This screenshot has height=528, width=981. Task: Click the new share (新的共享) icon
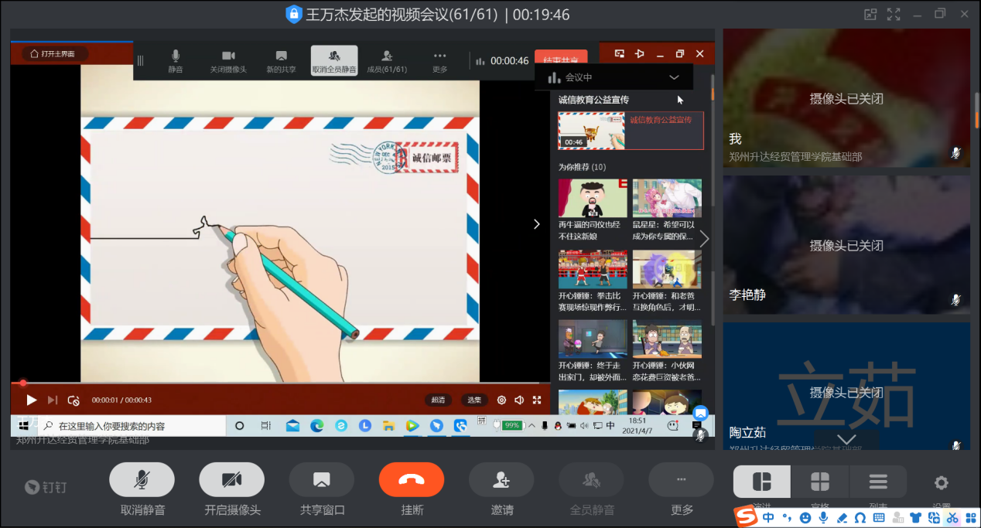pyautogui.click(x=281, y=60)
